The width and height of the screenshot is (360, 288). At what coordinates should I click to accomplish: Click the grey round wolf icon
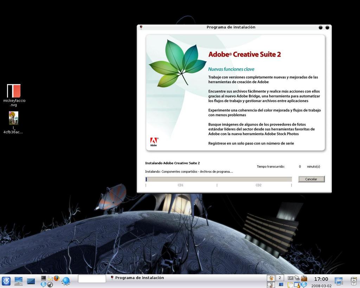coord(50,284)
